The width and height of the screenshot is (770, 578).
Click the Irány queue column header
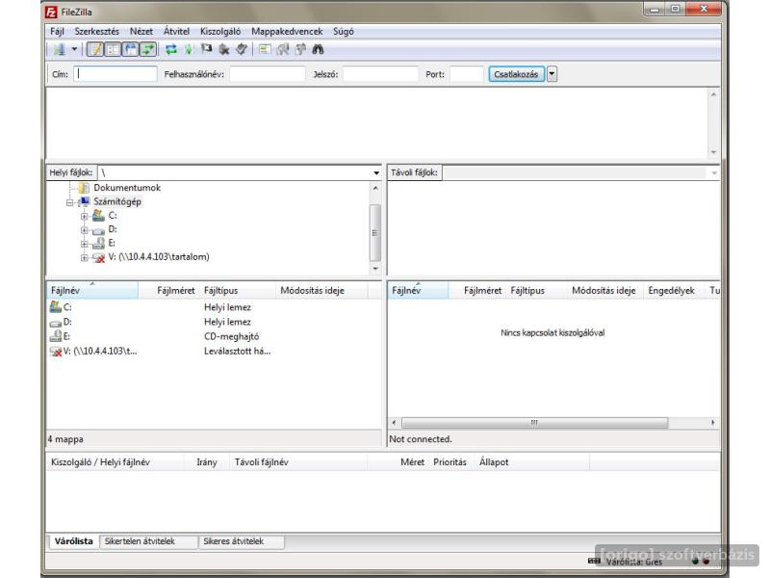[206, 462]
